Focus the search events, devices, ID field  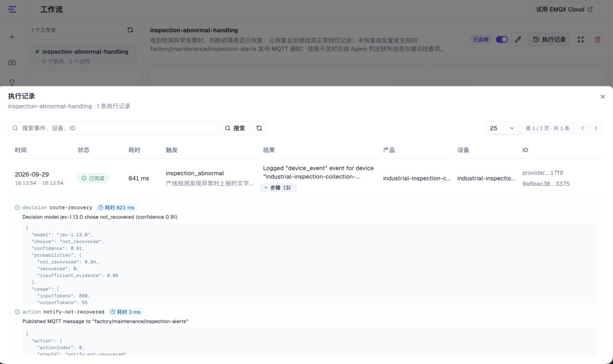tap(112, 128)
